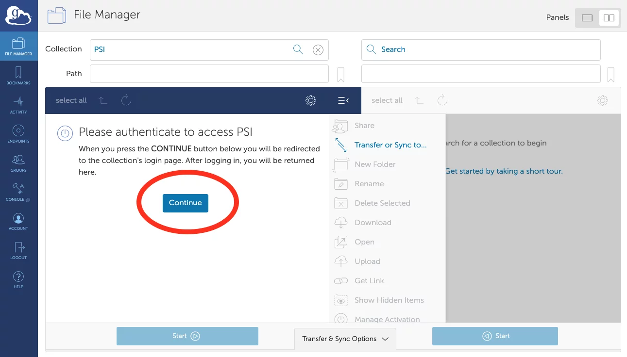Open the short tour link
The height and width of the screenshot is (357, 627).
point(504,171)
